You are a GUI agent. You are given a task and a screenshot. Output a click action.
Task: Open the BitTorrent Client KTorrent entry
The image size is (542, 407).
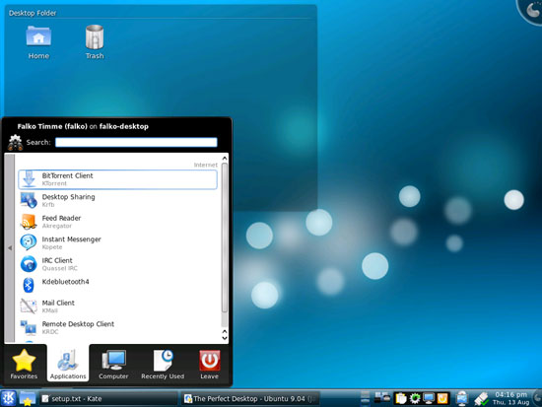coord(117,179)
